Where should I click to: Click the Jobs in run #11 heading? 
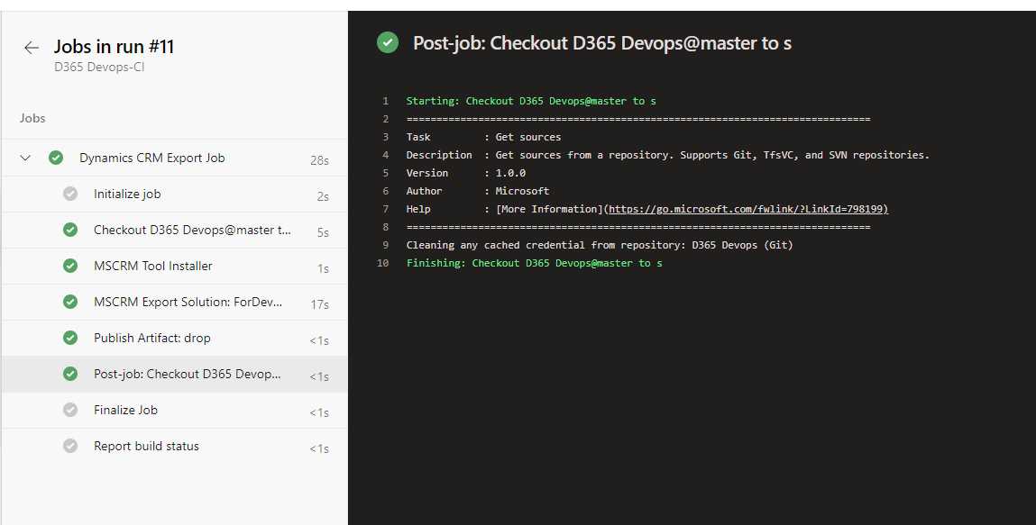(114, 47)
